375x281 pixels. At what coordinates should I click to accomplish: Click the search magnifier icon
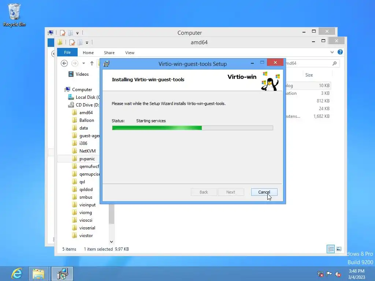click(x=334, y=63)
